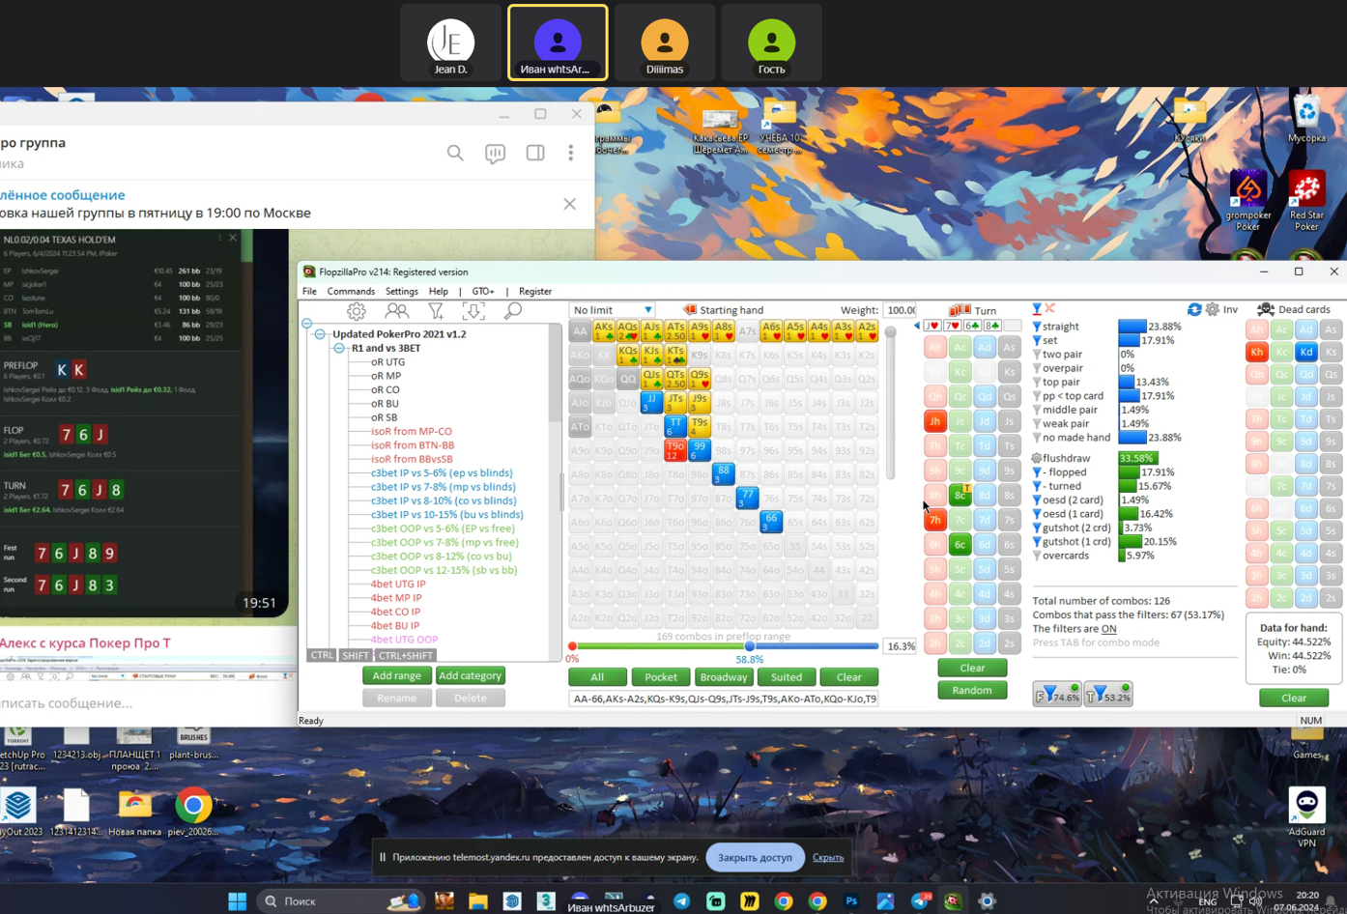Open range tree settings gear icon

tap(357, 311)
